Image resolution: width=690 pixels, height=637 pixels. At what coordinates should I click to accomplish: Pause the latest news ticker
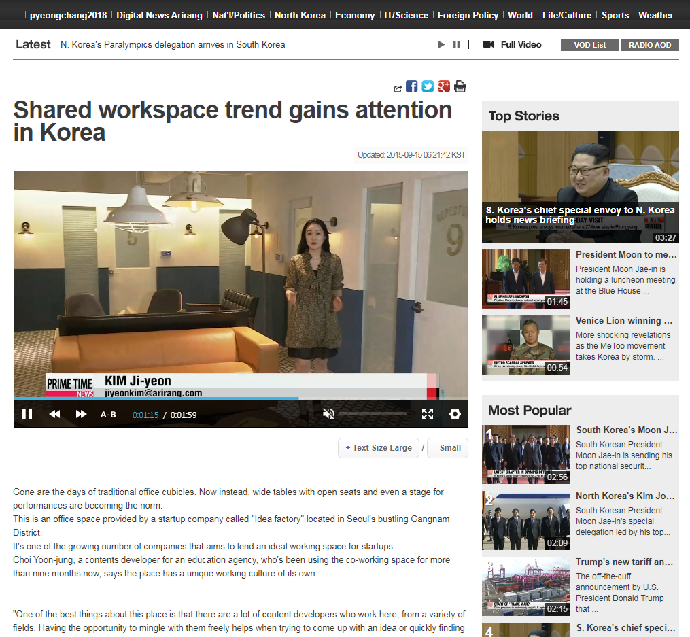(x=456, y=44)
